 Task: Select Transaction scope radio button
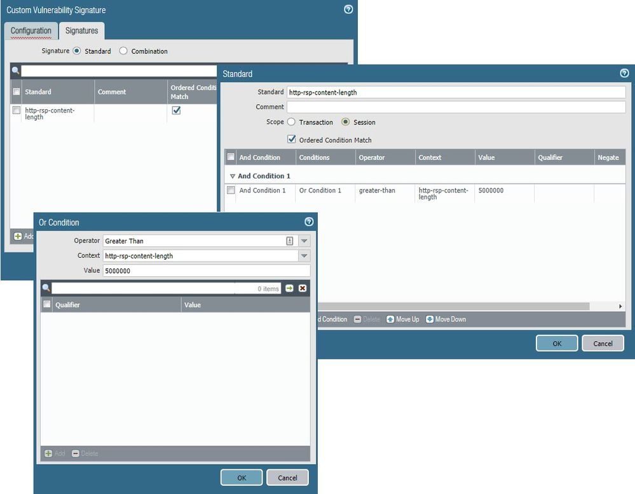point(291,122)
